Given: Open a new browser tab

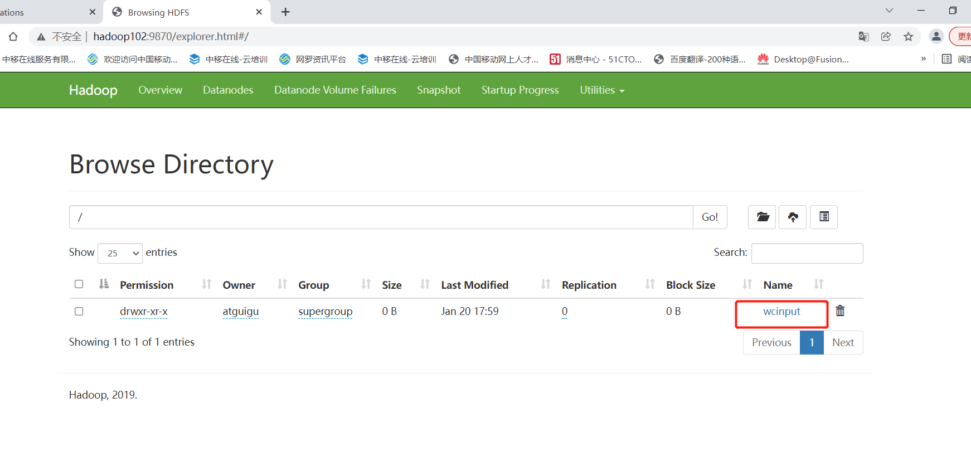Looking at the screenshot, I should (x=285, y=12).
